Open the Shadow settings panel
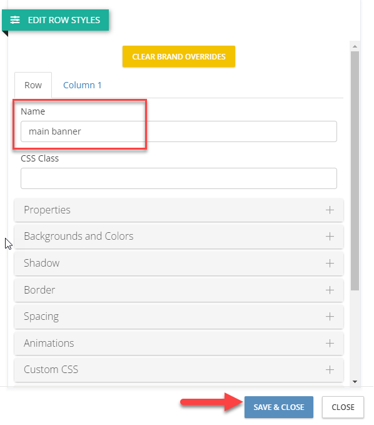Image resolution: width=374 pixels, height=425 pixels. click(x=179, y=263)
